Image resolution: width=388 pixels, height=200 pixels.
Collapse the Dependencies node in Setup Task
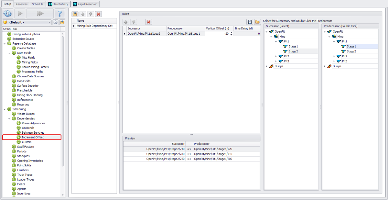[9, 119]
